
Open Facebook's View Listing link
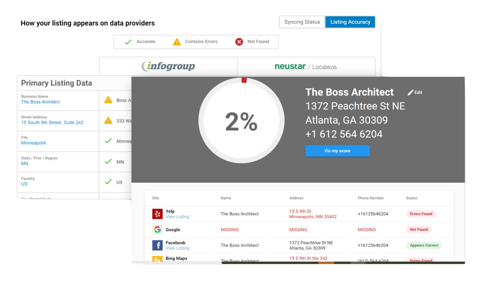pos(177,248)
